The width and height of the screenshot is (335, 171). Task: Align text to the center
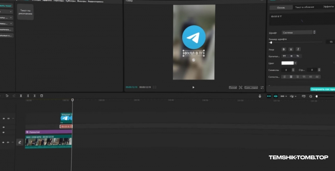291,77
